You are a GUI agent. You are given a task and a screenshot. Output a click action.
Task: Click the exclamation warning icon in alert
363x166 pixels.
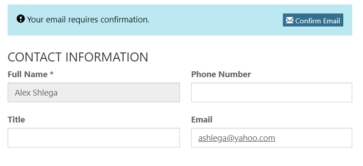coord(21,19)
